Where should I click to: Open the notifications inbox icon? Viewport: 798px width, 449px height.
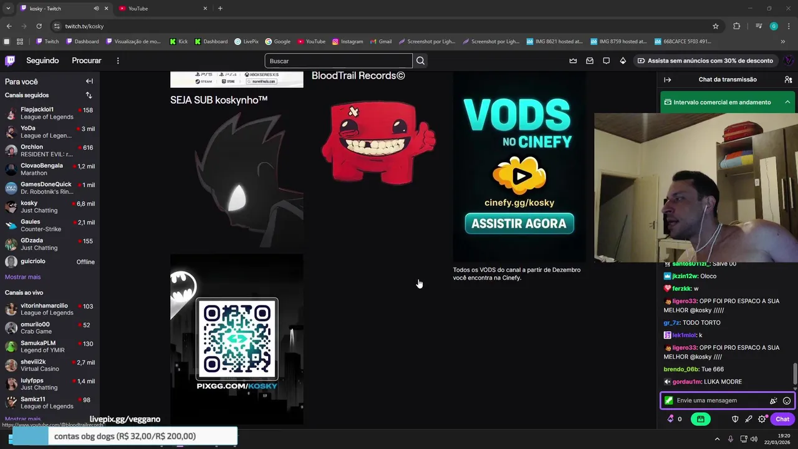(590, 60)
